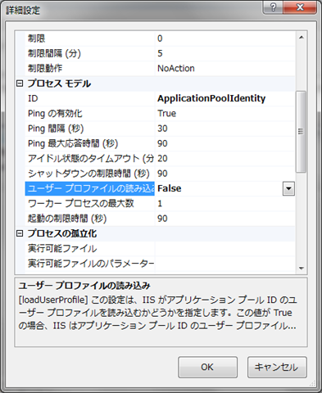Viewport: 322px width, 393px height.
Task: Click the OK button
Action: point(207,367)
